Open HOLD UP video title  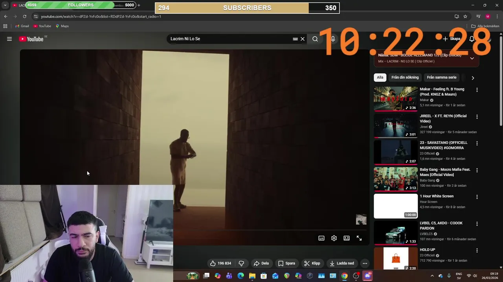point(428,250)
